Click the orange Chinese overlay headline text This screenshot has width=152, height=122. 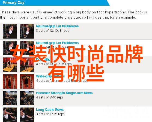tap(77, 63)
